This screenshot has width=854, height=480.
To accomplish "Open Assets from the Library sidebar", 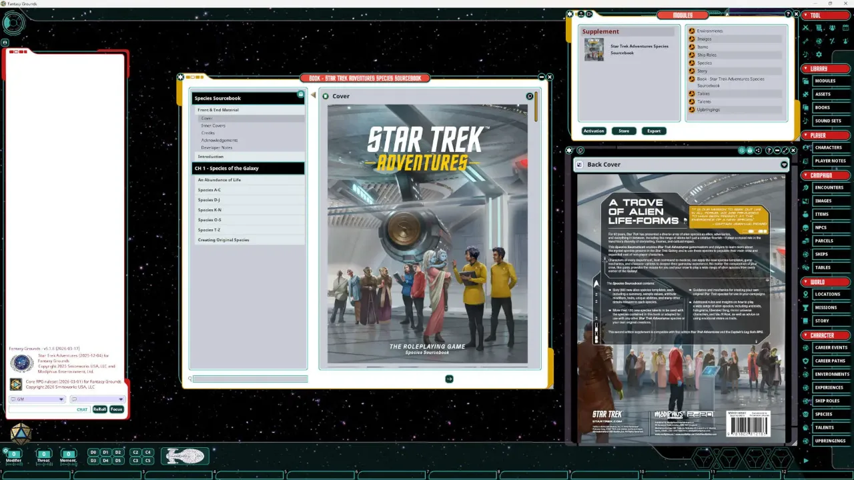I will pyautogui.click(x=831, y=94).
